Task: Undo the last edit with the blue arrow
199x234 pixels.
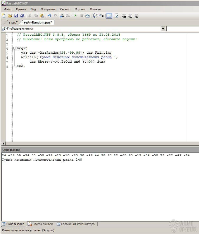Action: (x=49, y=16)
